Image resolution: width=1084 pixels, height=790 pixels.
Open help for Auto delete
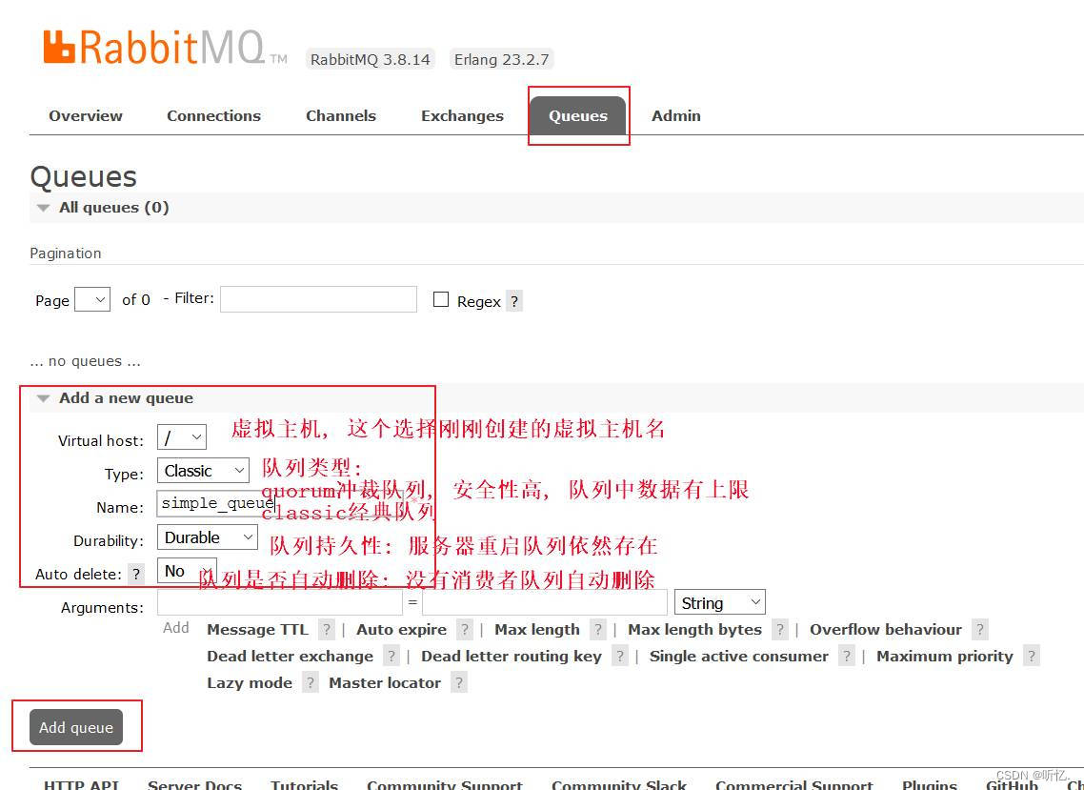coord(135,573)
